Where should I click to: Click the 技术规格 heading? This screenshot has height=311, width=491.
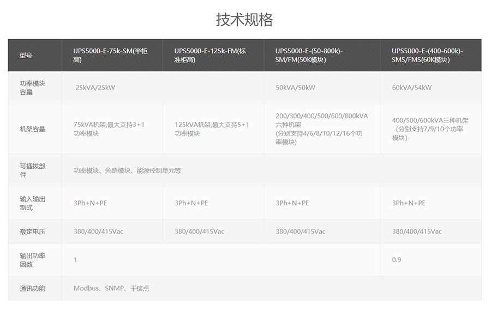coord(244,20)
